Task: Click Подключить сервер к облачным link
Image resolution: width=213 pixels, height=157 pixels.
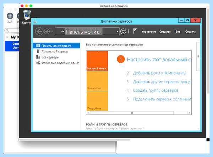Action: point(162,99)
